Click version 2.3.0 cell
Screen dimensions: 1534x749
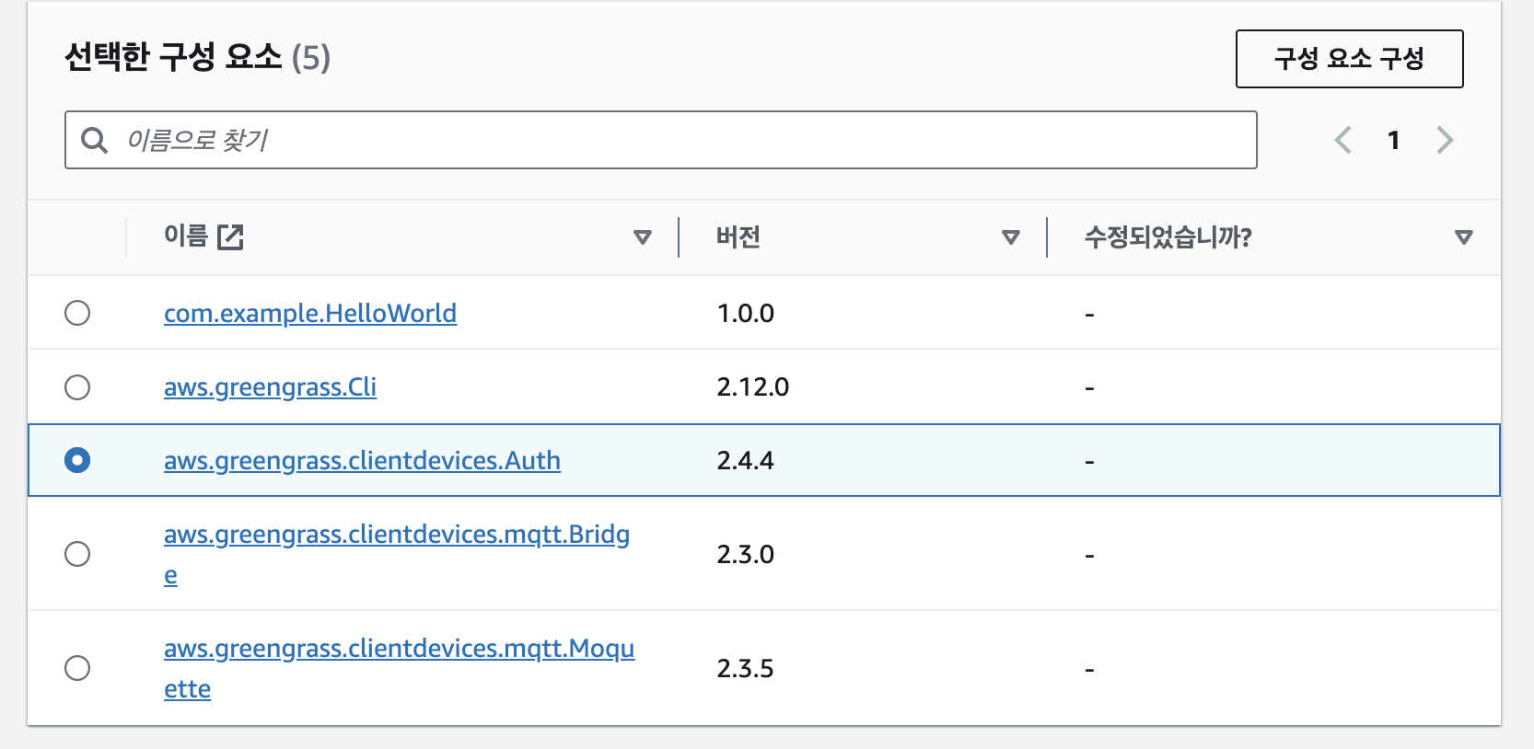[746, 555]
